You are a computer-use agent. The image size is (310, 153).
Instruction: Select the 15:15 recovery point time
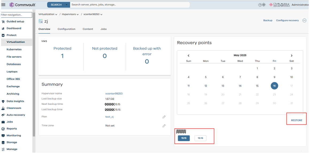click(184, 138)
